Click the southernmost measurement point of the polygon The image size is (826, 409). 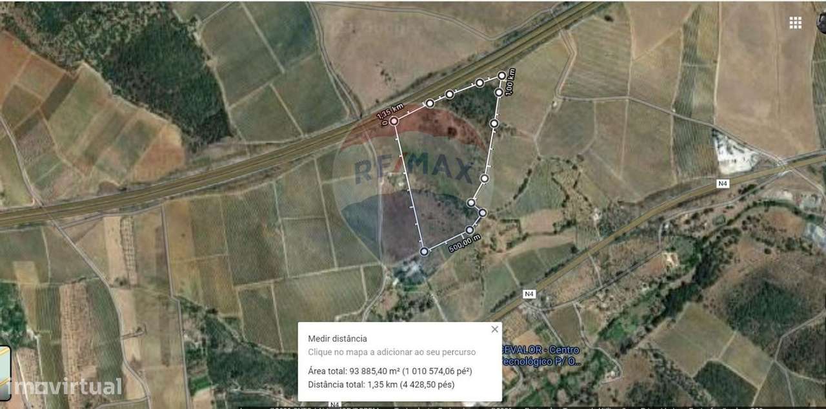pos(424,251)
